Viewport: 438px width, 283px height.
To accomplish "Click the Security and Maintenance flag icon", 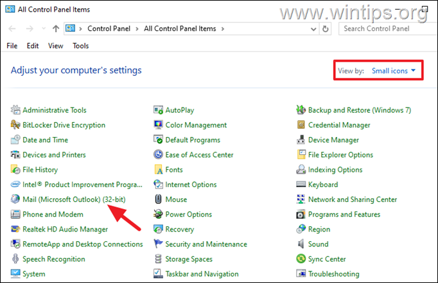I will [x=159, y=244].
